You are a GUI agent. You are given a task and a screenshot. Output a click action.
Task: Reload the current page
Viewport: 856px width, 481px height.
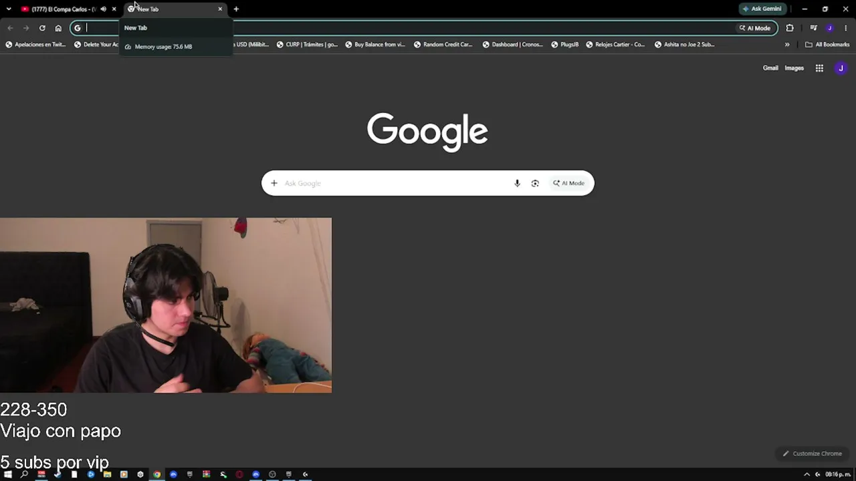[42, 28]
